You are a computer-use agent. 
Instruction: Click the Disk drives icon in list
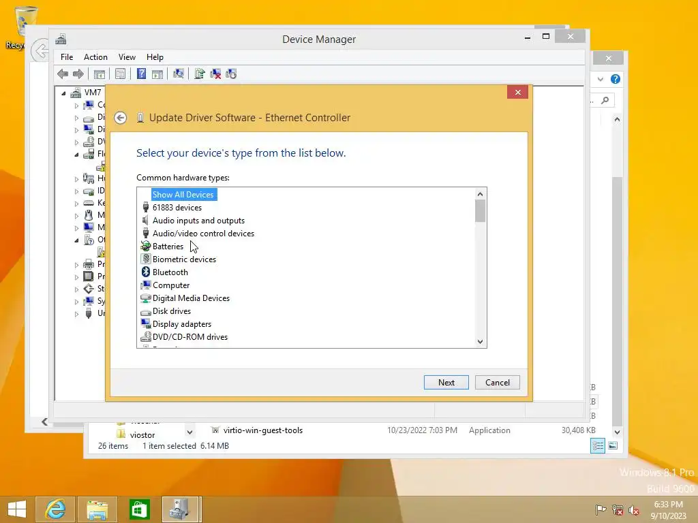146,311
